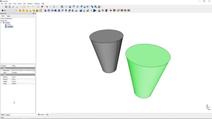The height and width of the screenshot is (119, 212).
Task: Click the Draw style icon
Action: 99,7
